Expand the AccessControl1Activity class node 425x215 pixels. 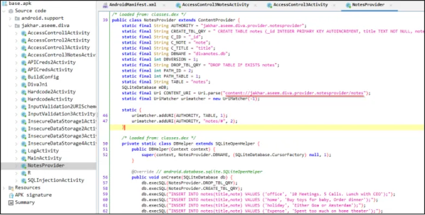point(16,33)
